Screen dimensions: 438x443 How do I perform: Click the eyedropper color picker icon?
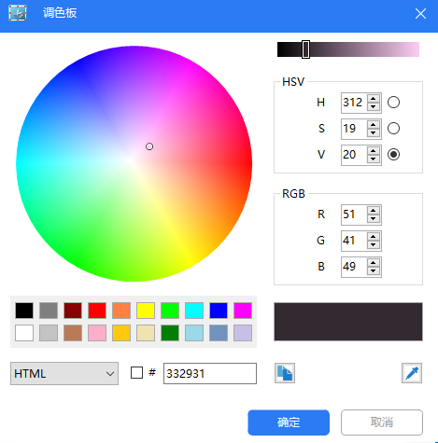pos(412,373)
